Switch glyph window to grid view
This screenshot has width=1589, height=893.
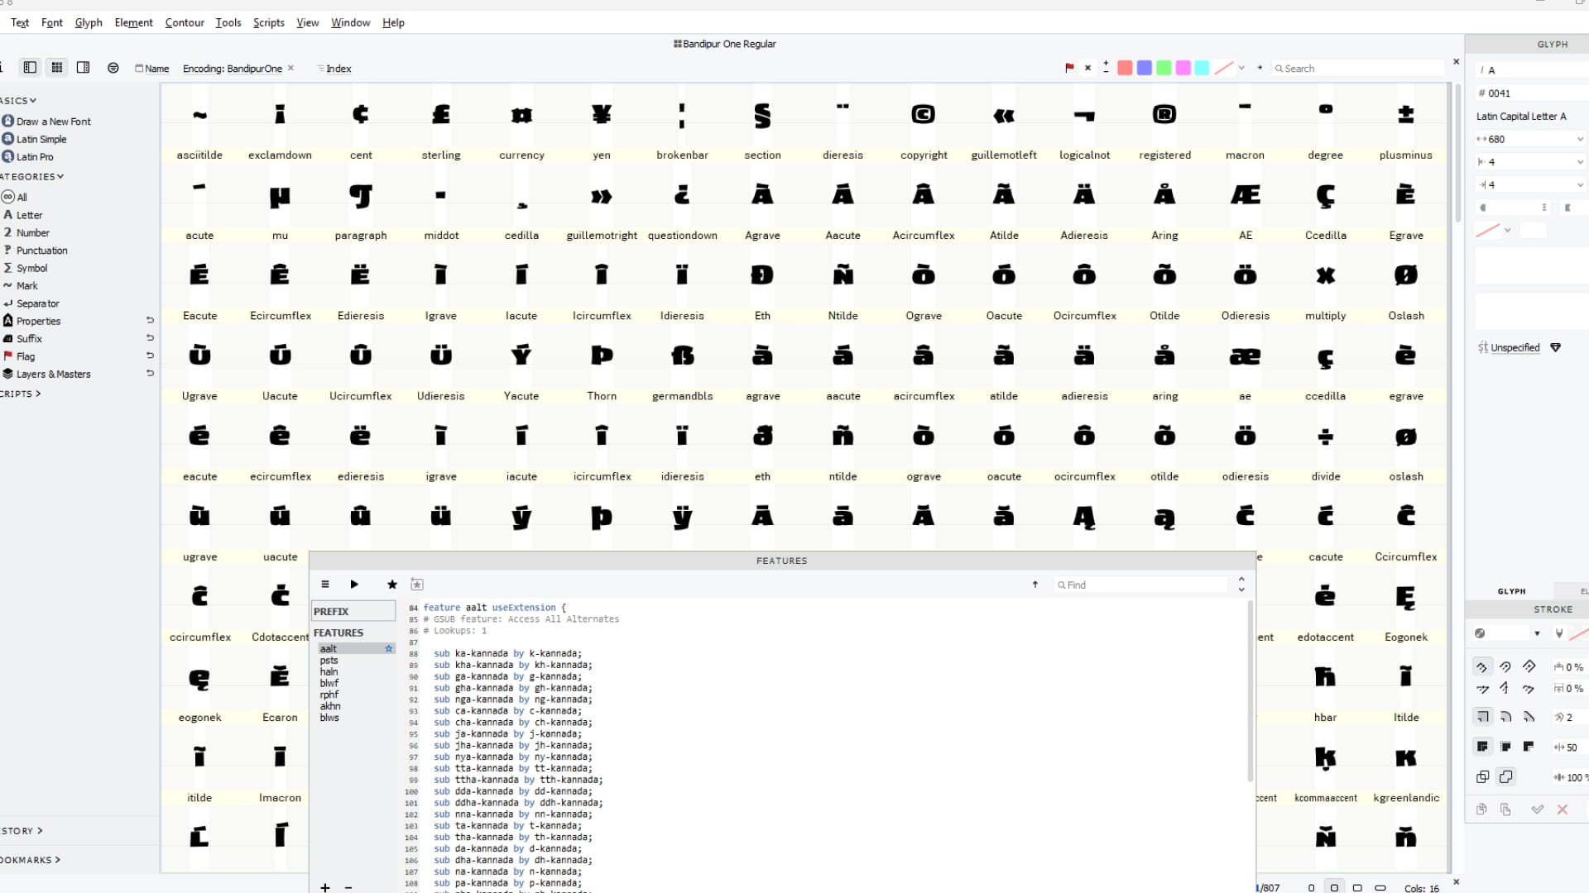[x=56, y=67]
